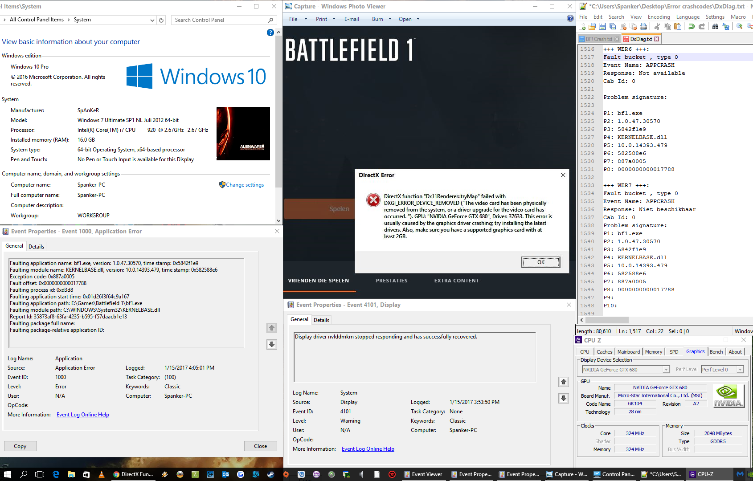Open the Mainboard tab in CPU-Z

[628, 352]
